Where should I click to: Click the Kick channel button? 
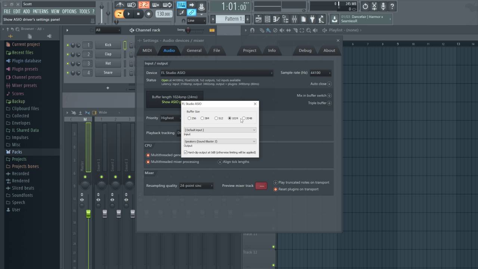[x=108, y=45]
